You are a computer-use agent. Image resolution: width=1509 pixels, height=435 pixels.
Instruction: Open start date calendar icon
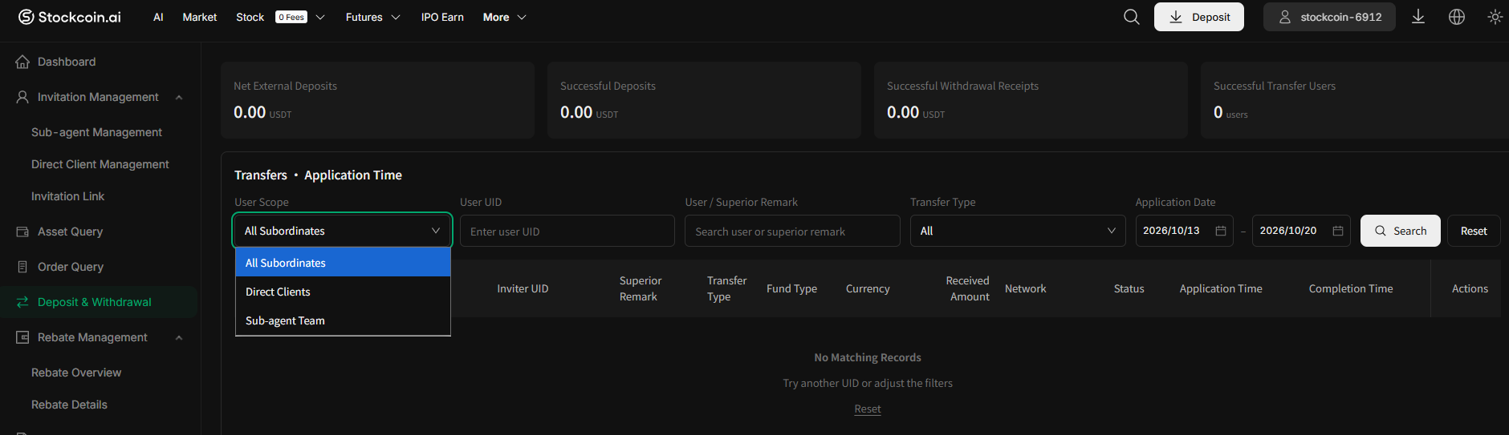coord(1221,231)
